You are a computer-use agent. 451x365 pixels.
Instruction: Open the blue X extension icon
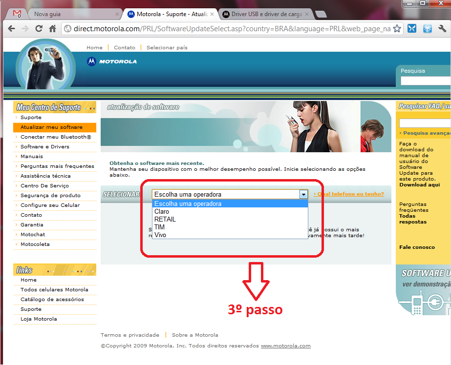pyautogui.click(x=412, y=28)
